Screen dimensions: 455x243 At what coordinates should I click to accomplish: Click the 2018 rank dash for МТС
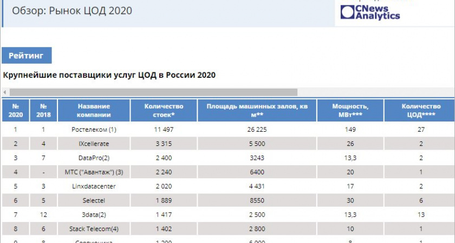click(x=43, y=172)
